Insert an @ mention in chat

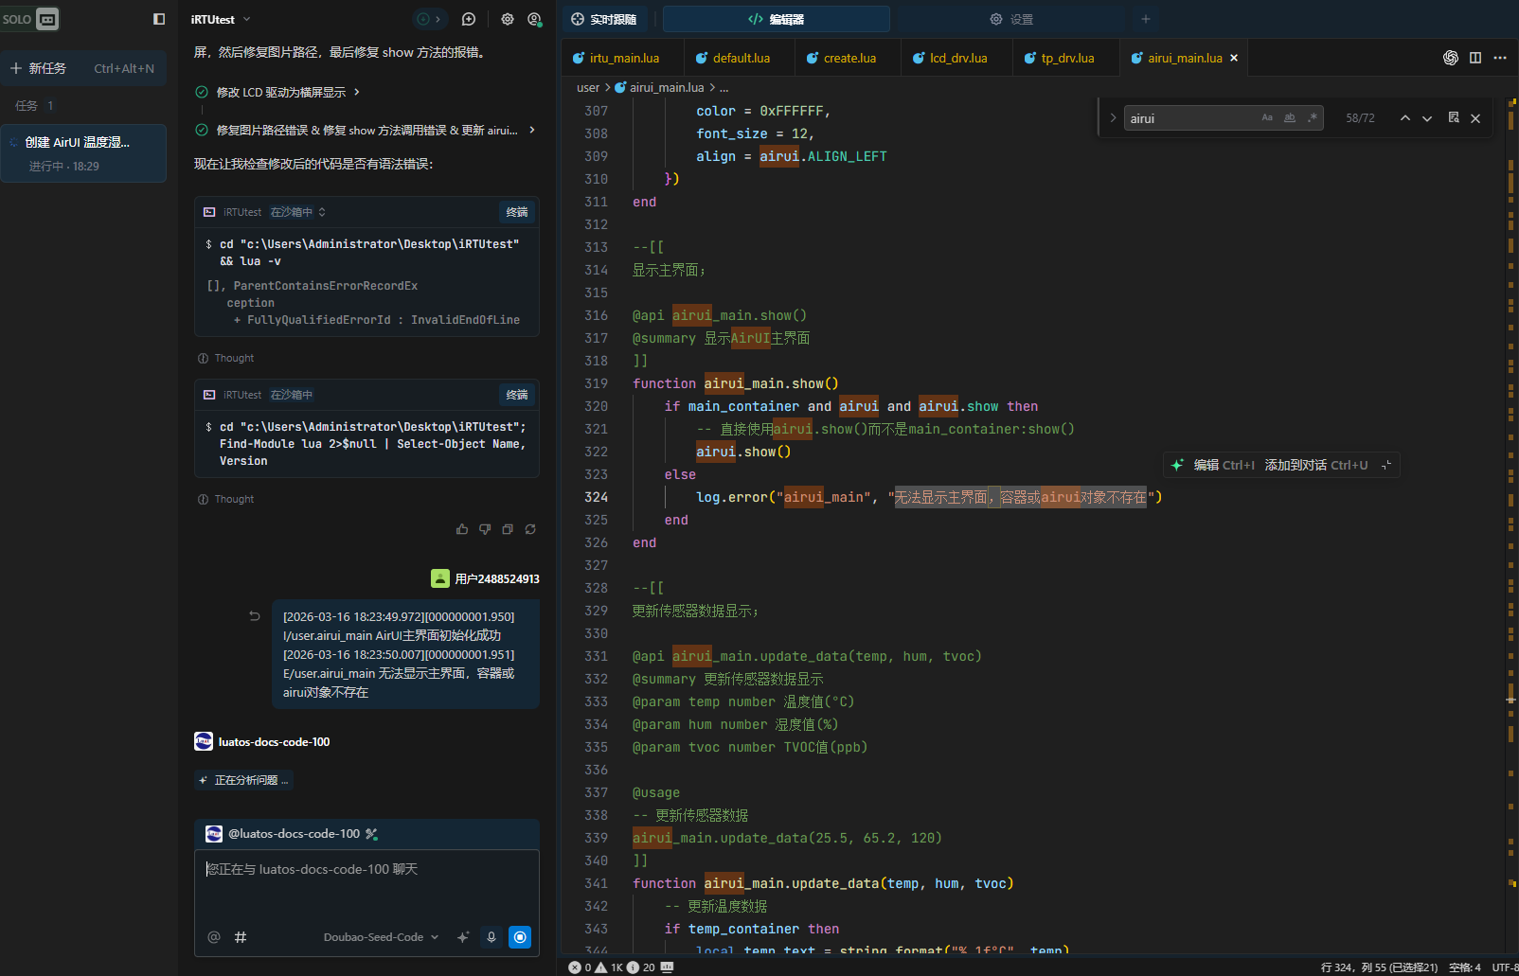pyautogui.click(x=214, y=937)
